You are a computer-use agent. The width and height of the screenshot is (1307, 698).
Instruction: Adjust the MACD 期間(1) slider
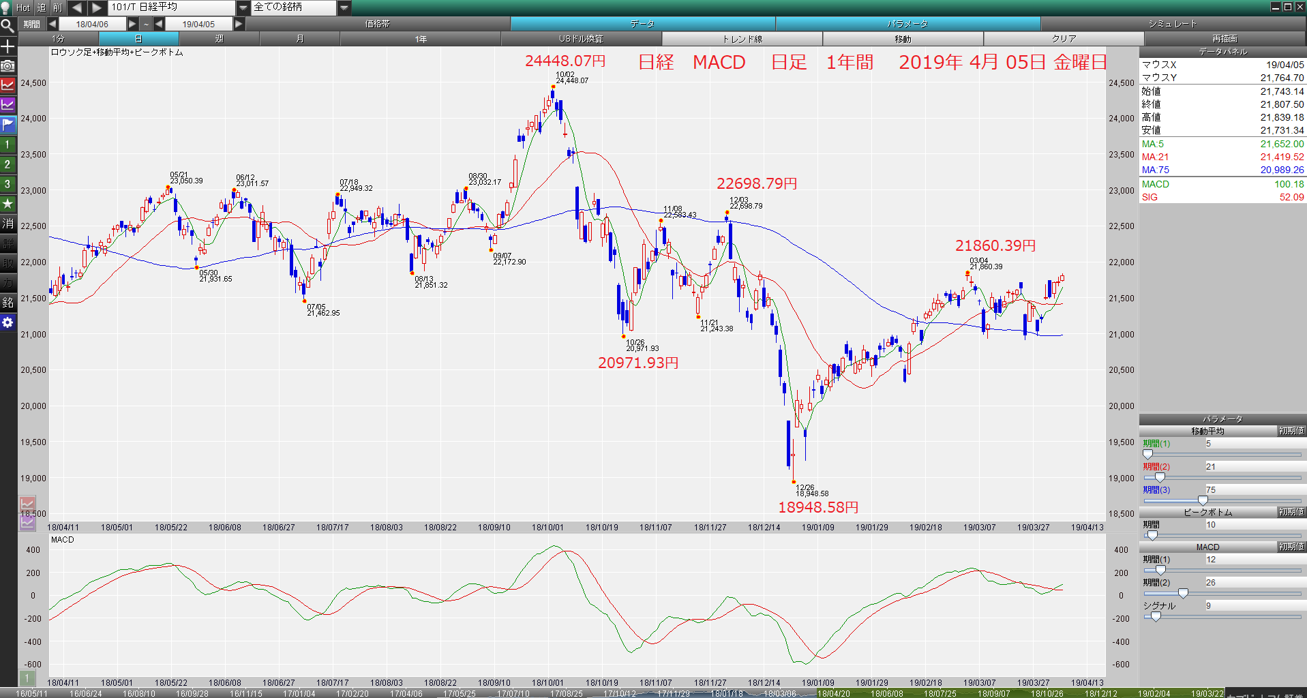pyautogui.click(x=1160, y=570)
